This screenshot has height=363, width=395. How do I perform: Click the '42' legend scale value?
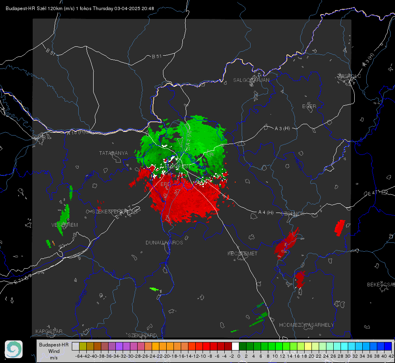click(x=391, y=356)
